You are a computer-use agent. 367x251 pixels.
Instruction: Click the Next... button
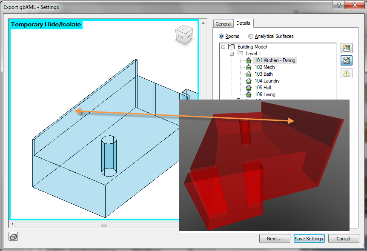(275, 239)
